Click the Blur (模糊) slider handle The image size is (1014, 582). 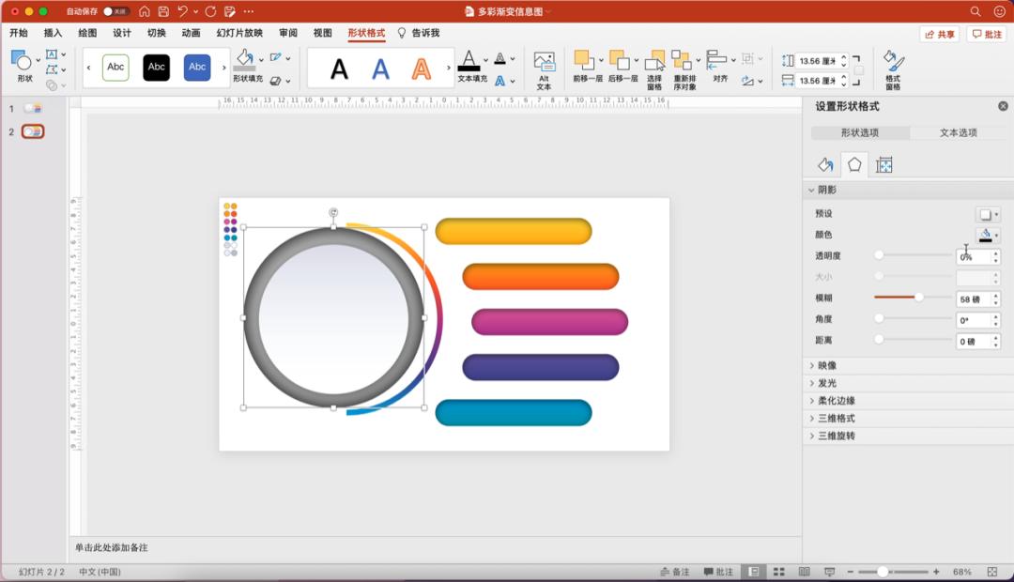click(919, 298)
